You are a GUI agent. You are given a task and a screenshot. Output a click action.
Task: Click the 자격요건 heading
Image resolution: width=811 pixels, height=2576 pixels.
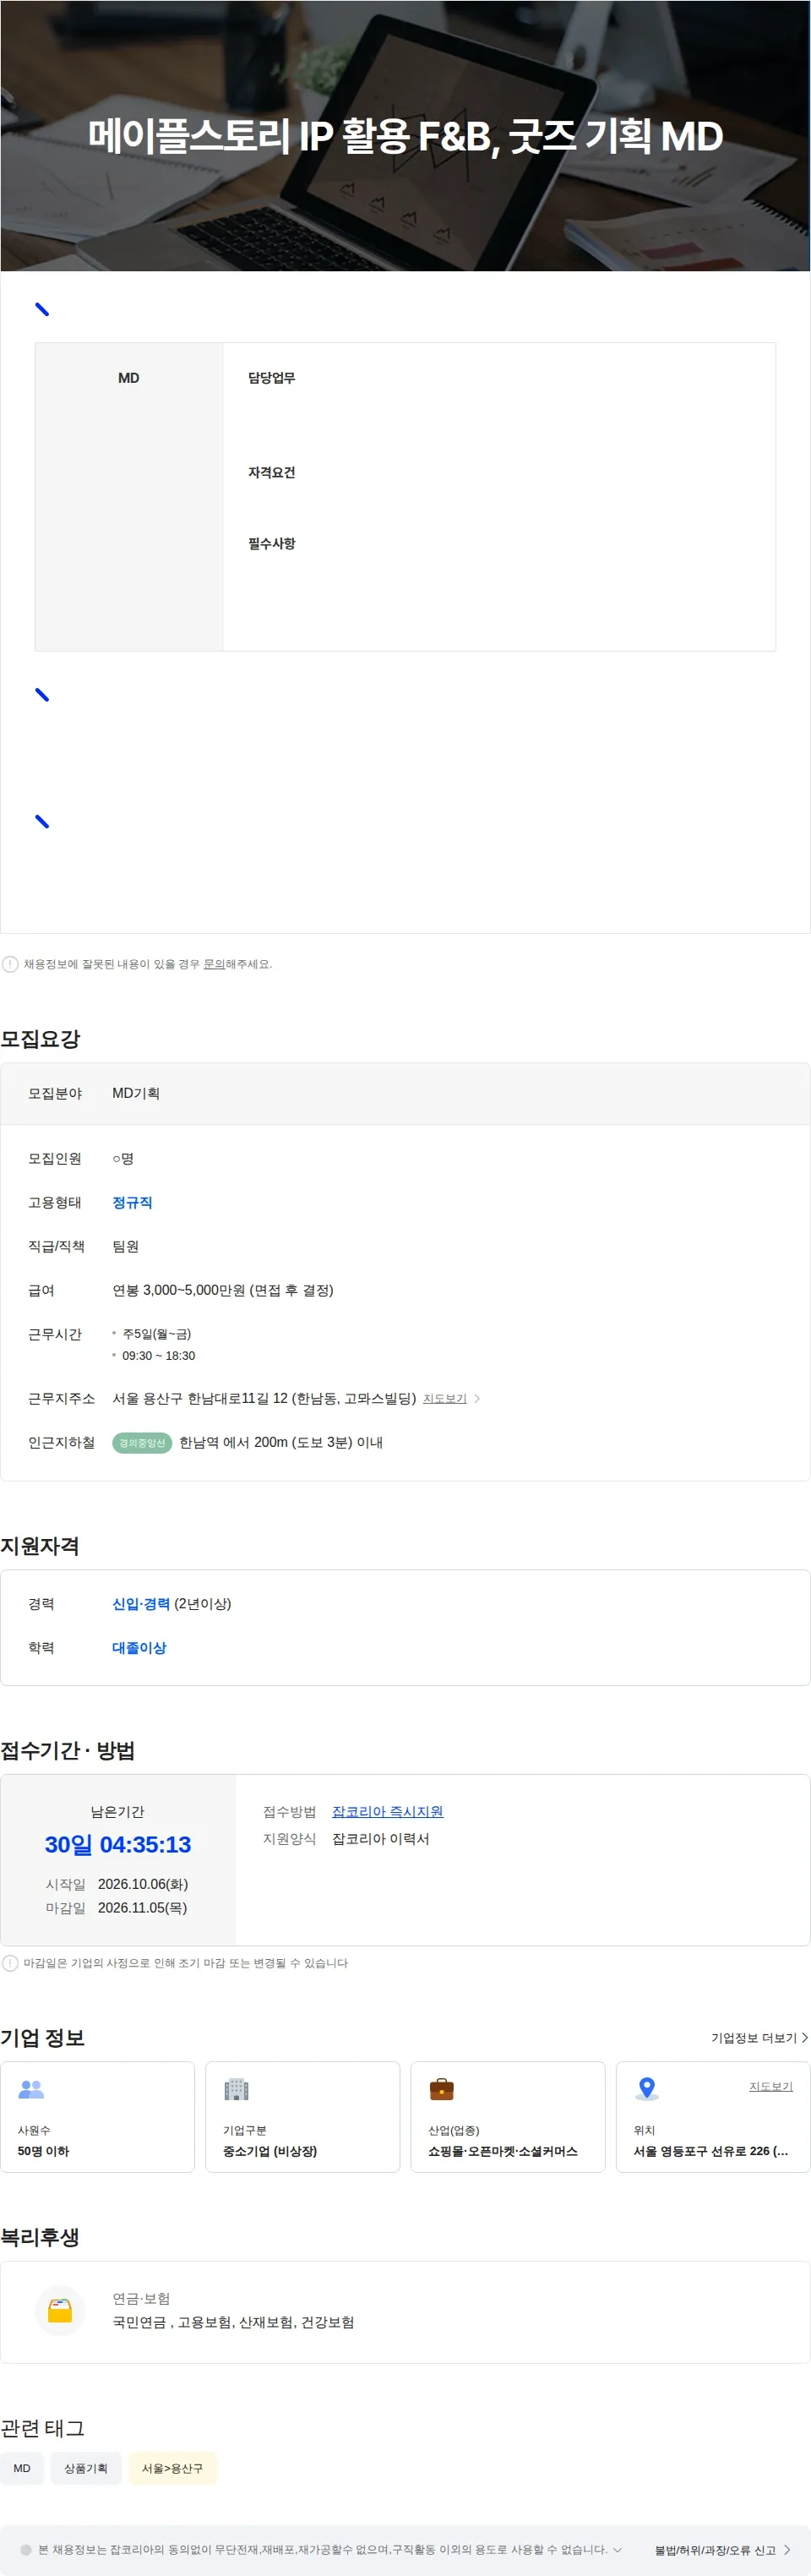point(272,472)
